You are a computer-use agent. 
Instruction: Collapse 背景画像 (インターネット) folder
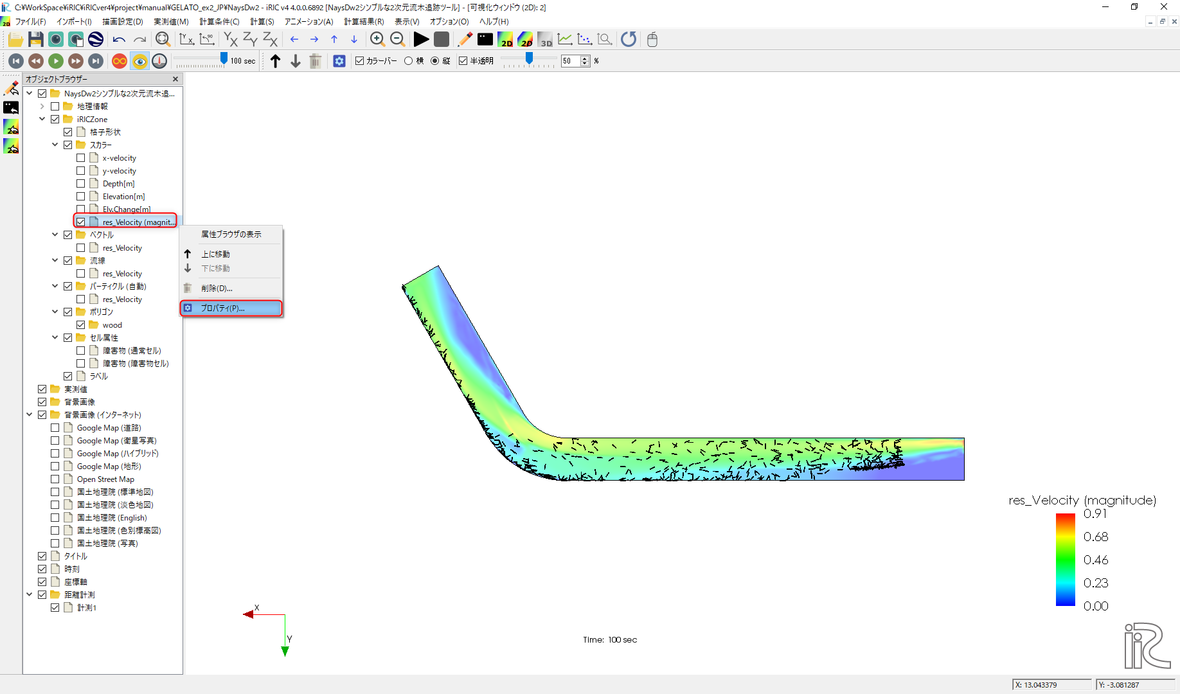[29, 414]
